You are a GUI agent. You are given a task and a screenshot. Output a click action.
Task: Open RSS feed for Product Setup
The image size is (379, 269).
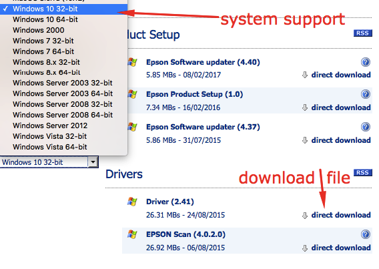tap(362, 33)
